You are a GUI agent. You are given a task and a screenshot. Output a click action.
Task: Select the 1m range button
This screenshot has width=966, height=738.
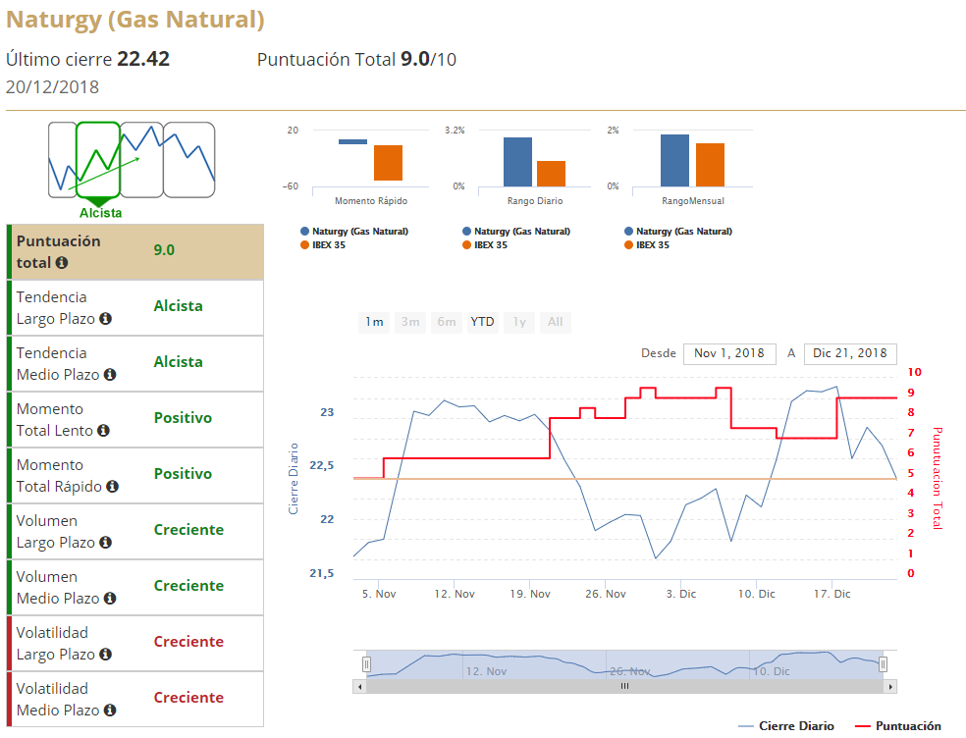(374, 322)
